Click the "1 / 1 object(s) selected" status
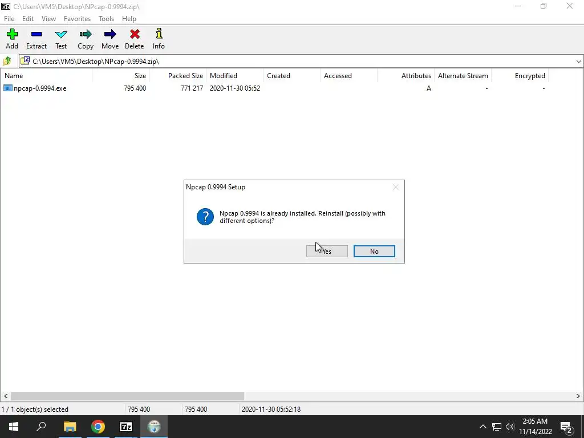The height and width of the screenshot is (438, 584). [35, 409]
